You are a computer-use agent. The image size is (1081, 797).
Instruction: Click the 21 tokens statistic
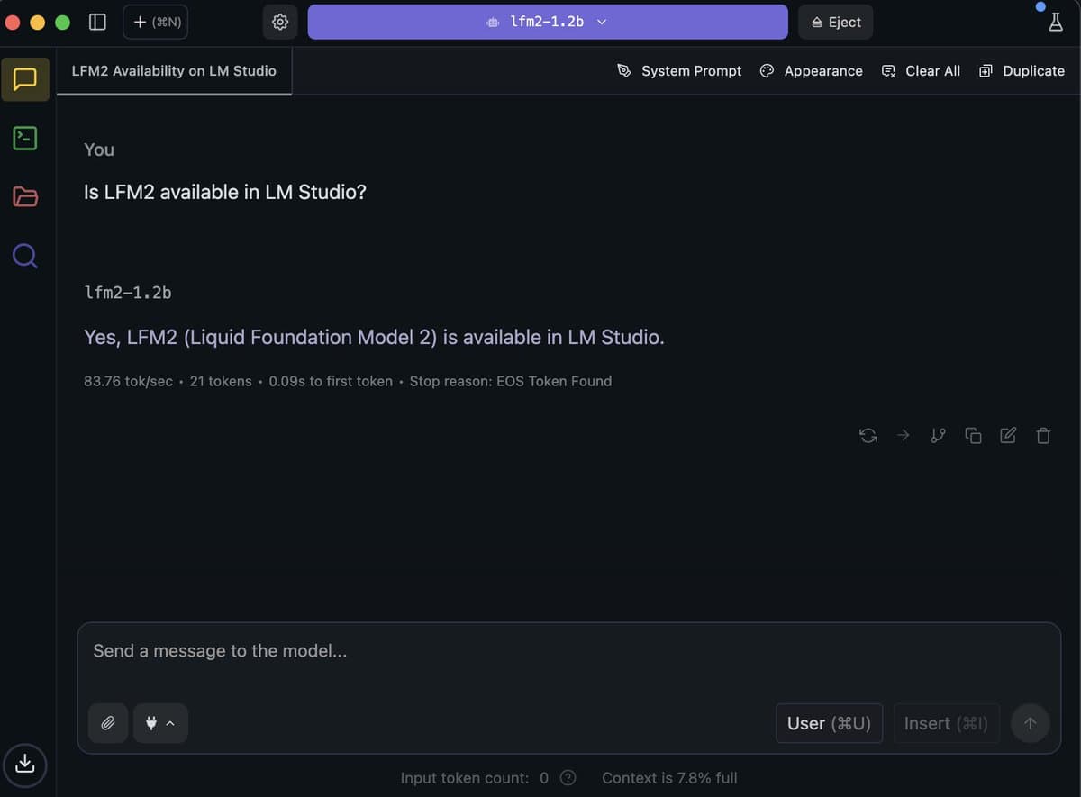(221, 381)
